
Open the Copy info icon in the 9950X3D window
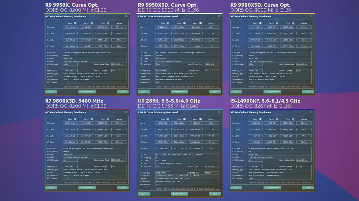pos(201,23)
